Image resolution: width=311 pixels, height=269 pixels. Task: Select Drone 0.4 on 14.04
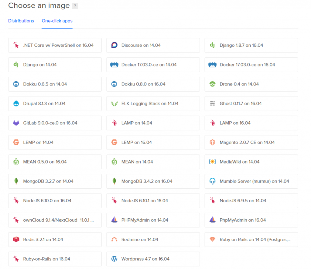(x=251, y=84)
